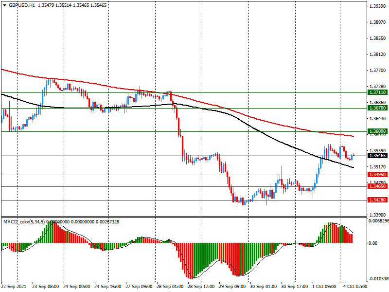Click the 4 Oct 02:00 time axis label
Screen dimensions: 389x292
coord(355,287)
